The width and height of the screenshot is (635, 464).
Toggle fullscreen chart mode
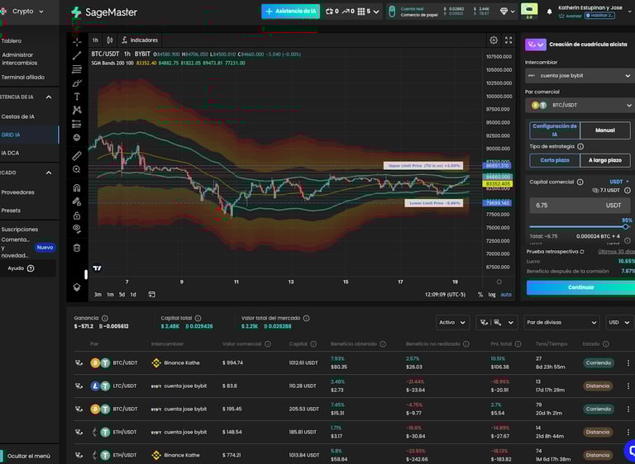pyautogui.click(x=508, y=40)
